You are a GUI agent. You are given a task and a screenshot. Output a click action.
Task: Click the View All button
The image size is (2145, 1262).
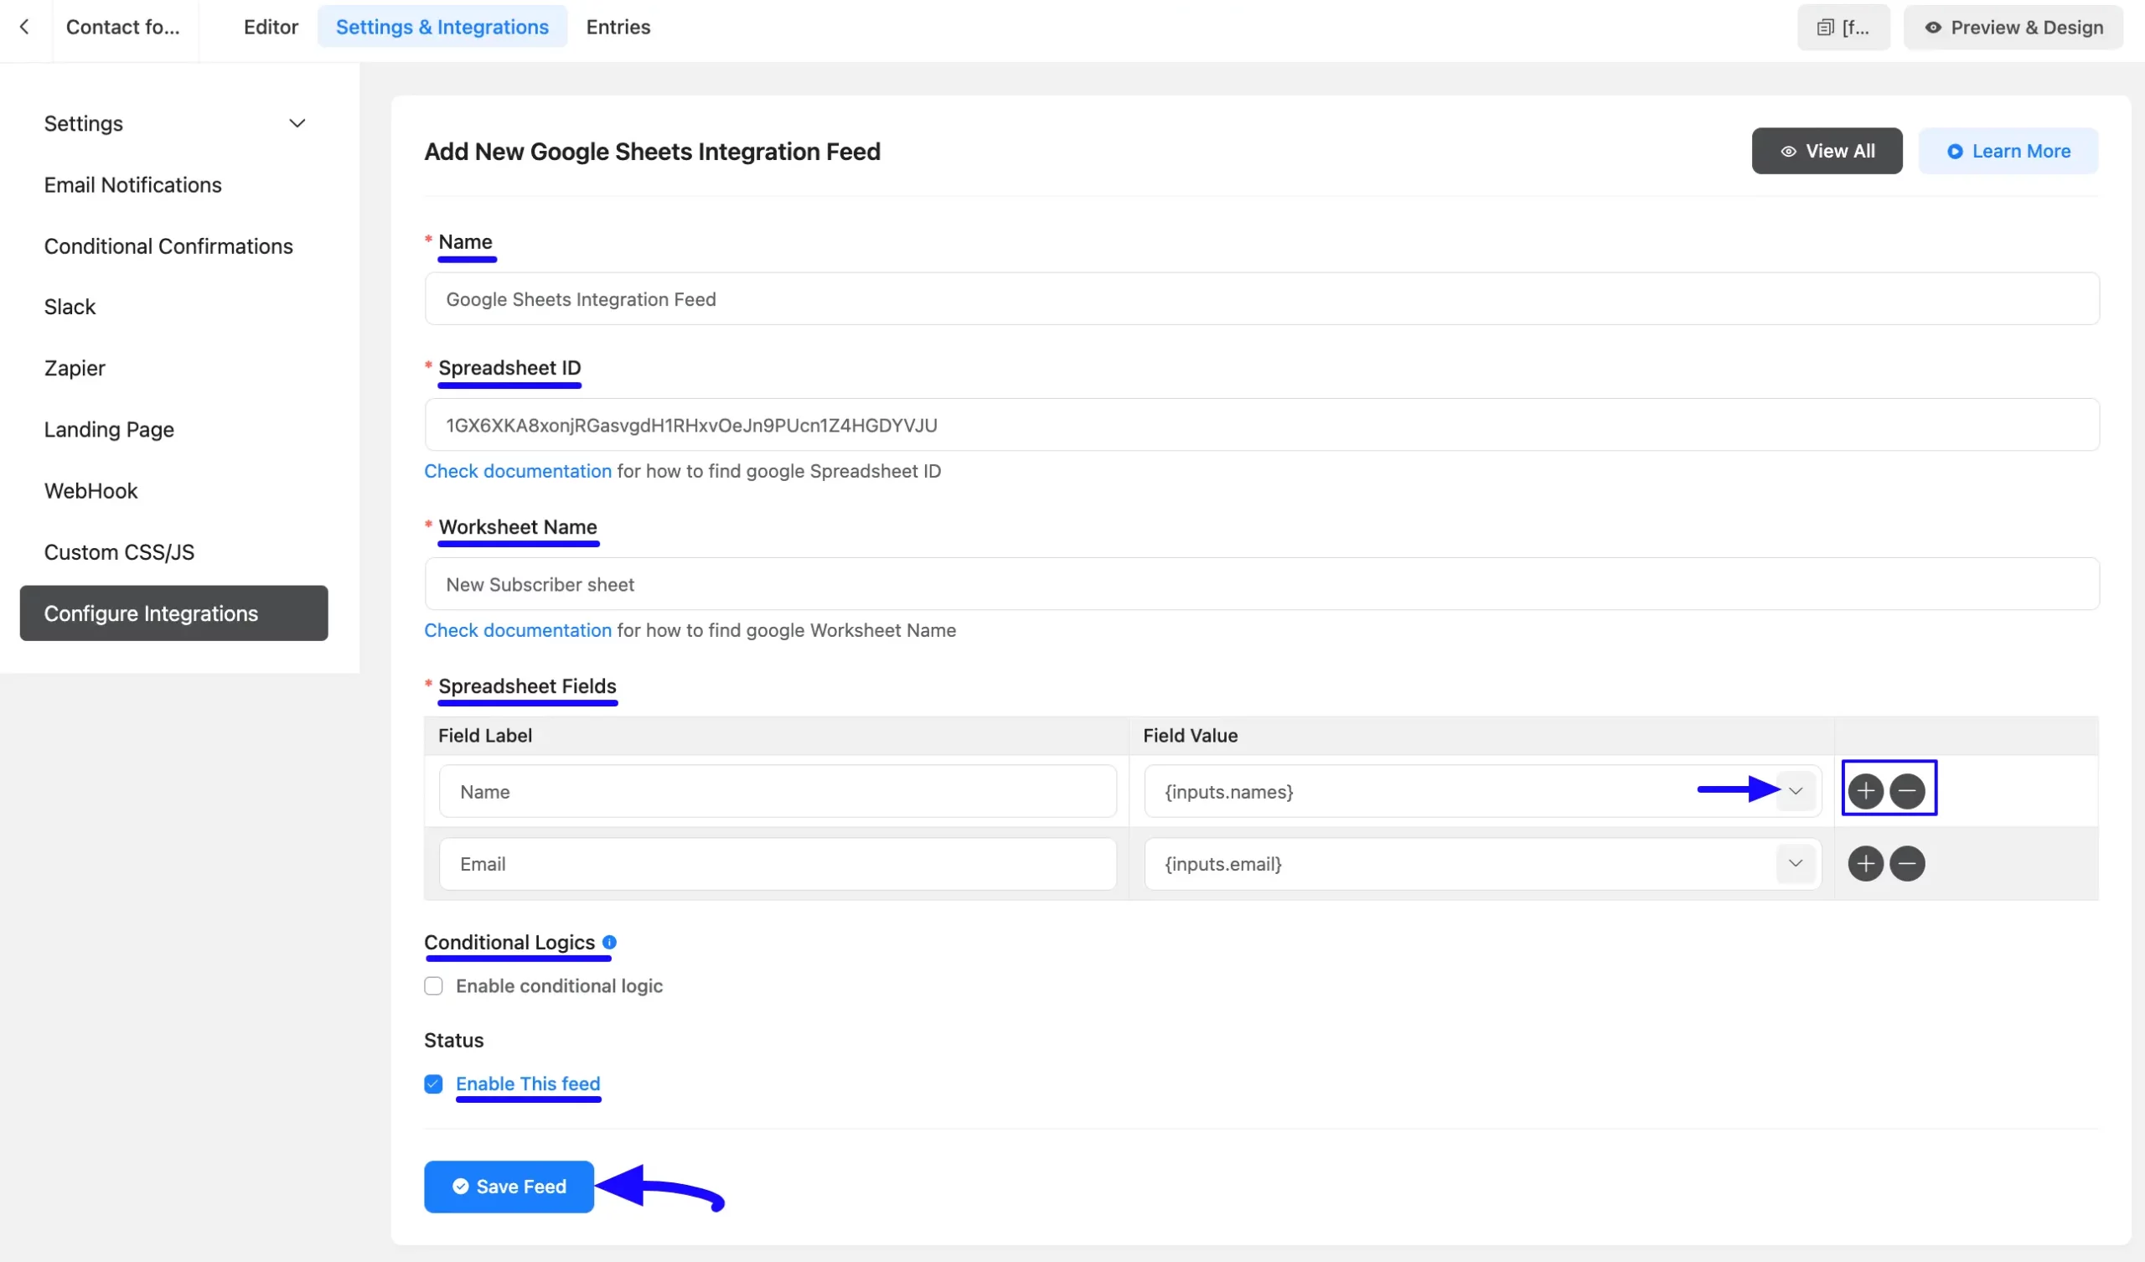point(1826,151)
